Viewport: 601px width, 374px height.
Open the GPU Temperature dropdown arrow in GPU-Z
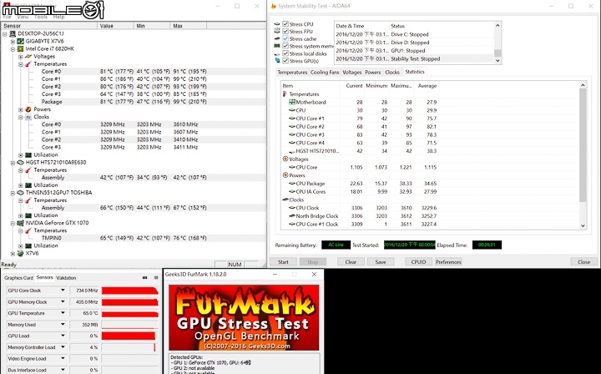pyautogui.click(x=63, y=313)
